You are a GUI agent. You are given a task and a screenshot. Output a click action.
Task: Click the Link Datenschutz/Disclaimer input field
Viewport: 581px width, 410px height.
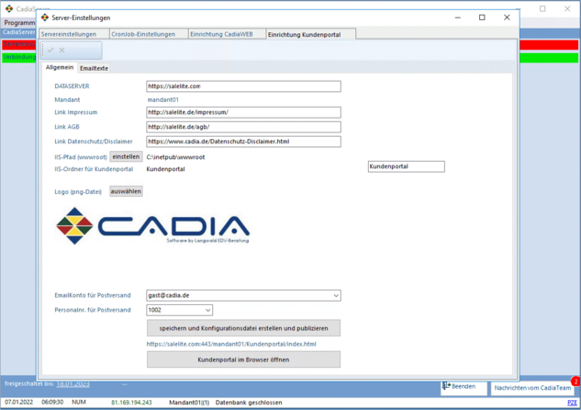pyautogui.click(x=243, y=142)
